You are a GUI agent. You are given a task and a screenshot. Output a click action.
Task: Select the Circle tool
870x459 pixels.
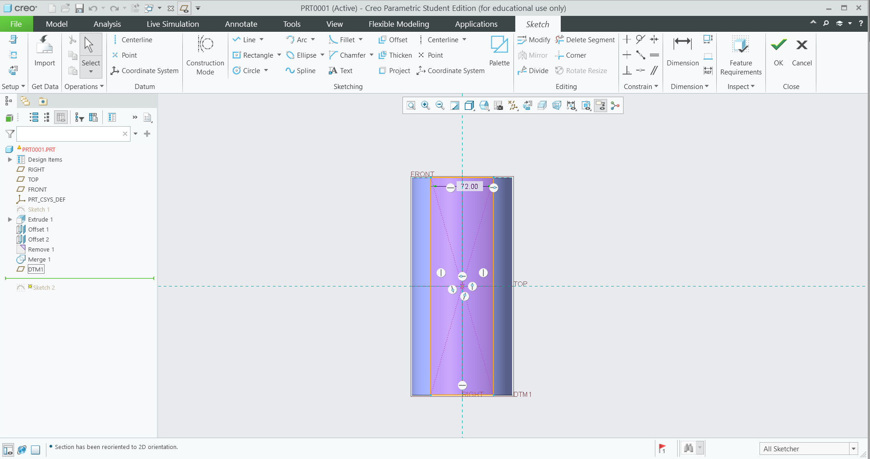coord(250,70)
